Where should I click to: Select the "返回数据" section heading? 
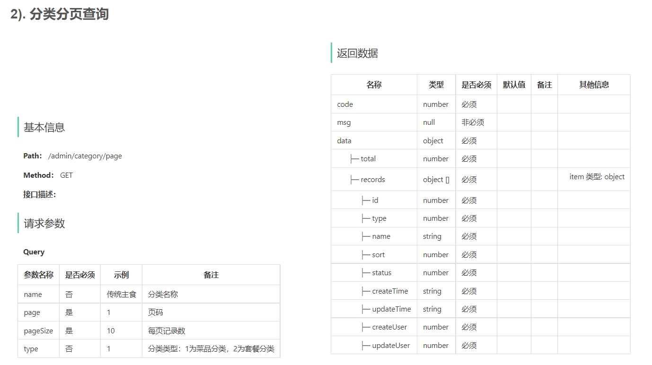358,53
